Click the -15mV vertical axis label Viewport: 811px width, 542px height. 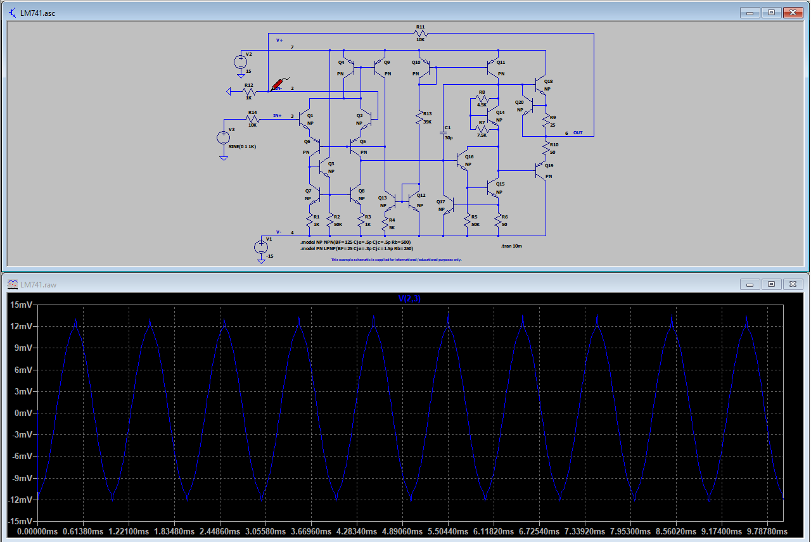[19, 521]
